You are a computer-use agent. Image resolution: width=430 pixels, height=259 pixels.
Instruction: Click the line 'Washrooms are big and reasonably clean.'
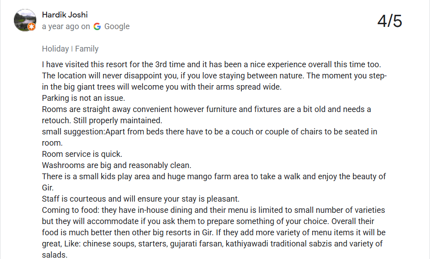coord(116,165)
